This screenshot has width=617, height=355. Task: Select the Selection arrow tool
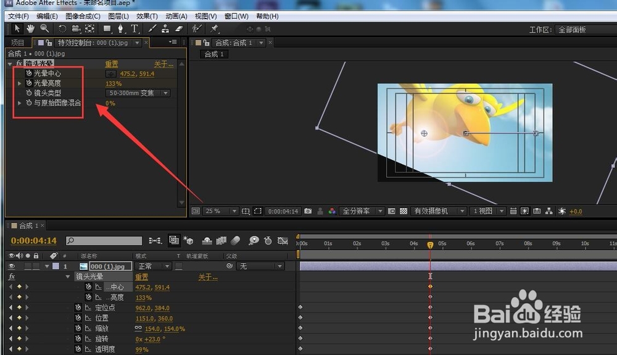(17, 28)
